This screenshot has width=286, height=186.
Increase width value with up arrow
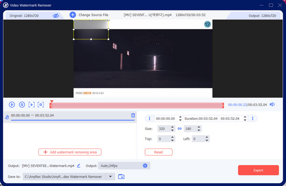tap(173, 127)
